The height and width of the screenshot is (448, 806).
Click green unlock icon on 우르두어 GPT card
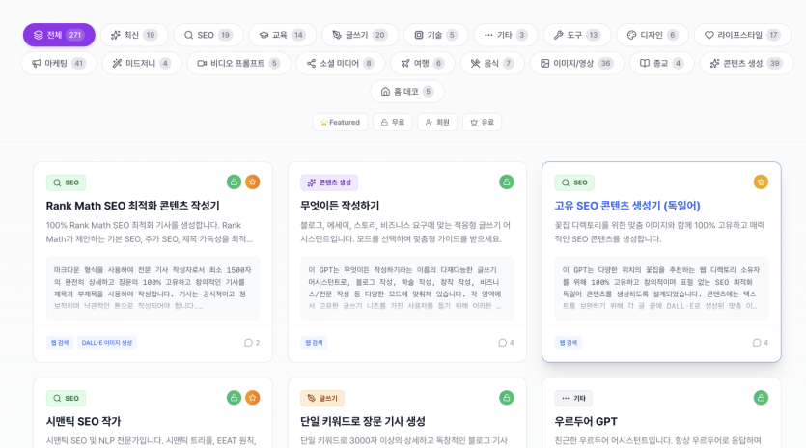click(x=761, y=398)
